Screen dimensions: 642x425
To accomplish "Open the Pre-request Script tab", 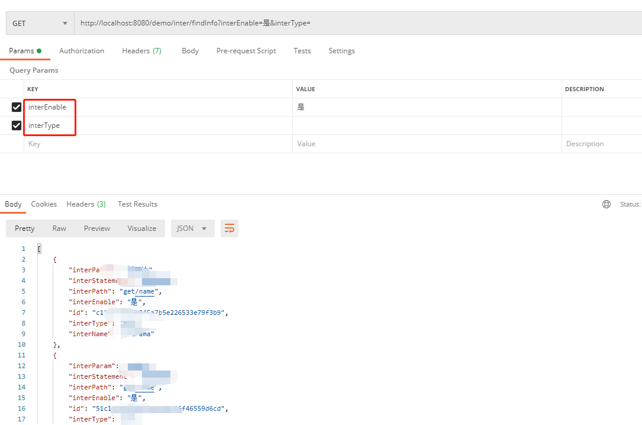I will pyautogui.click(x=246, y=51).
